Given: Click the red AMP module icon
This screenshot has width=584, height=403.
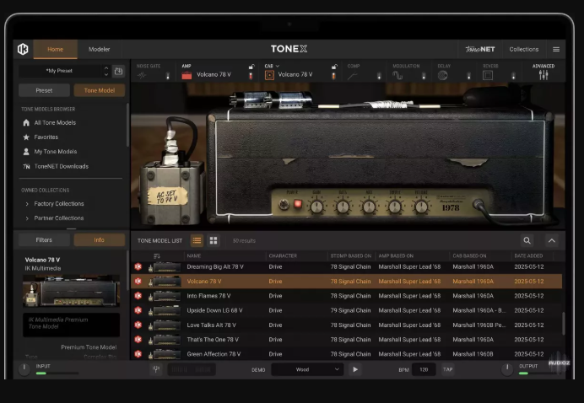Looking at the screenshot, I should click(x=187, y=75).
